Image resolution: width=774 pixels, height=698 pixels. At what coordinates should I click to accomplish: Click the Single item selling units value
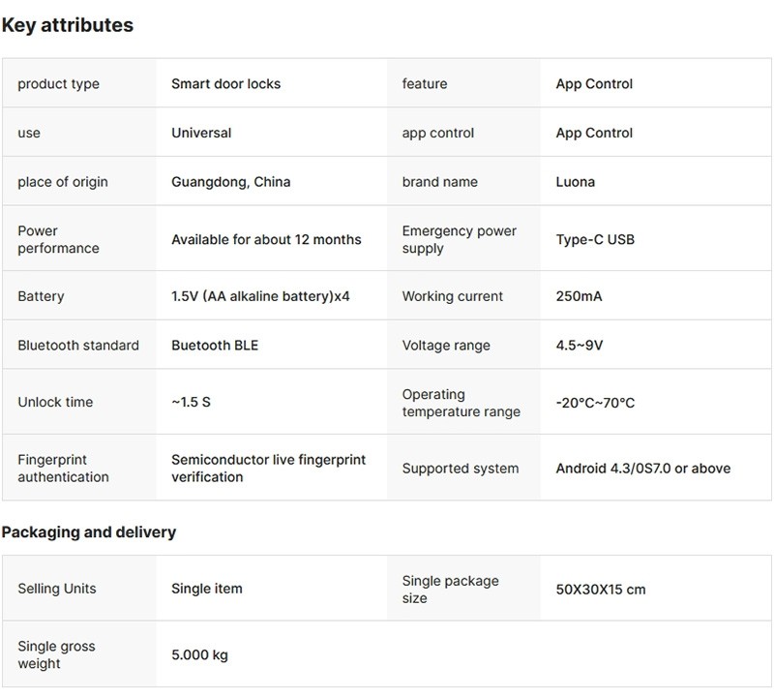click(207, 589)
